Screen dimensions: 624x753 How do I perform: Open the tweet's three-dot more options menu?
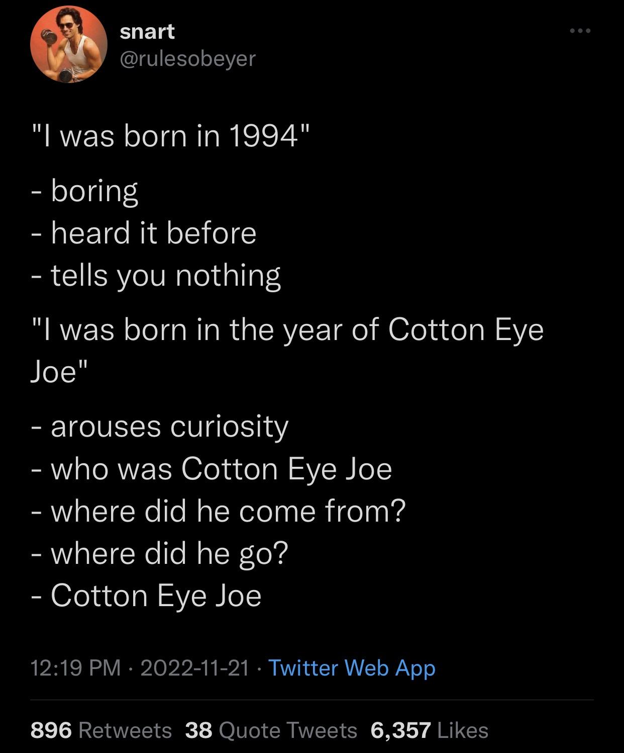(x=580, y=31)
